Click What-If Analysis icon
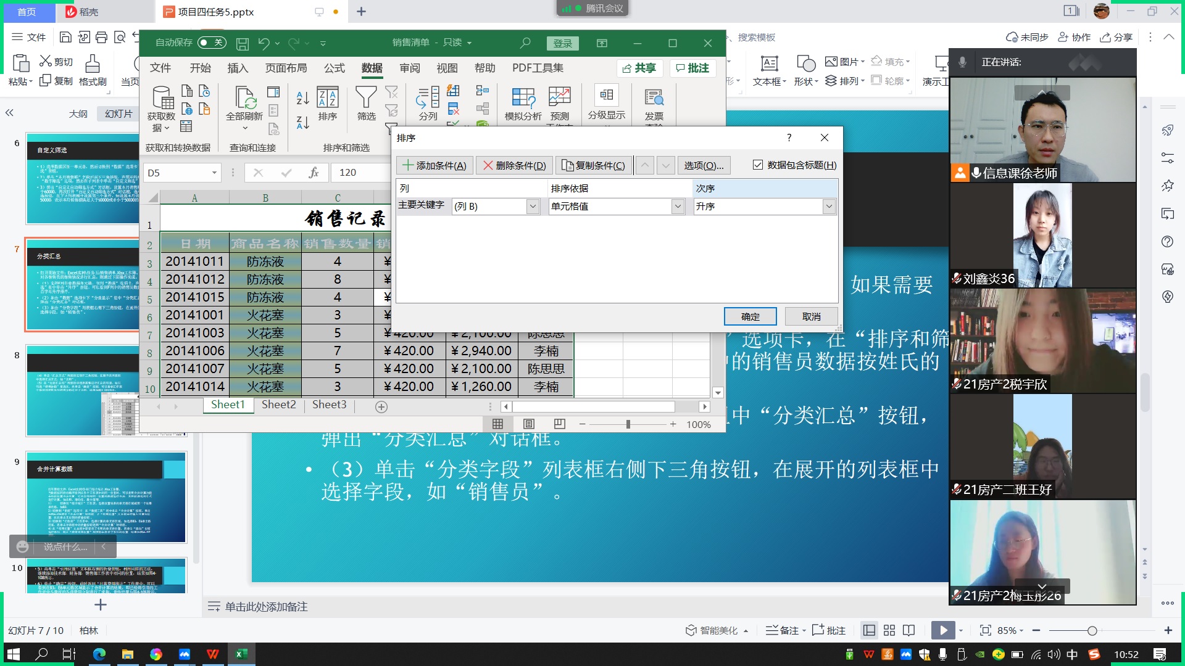 pyautogui.click(x=523, y=99)
